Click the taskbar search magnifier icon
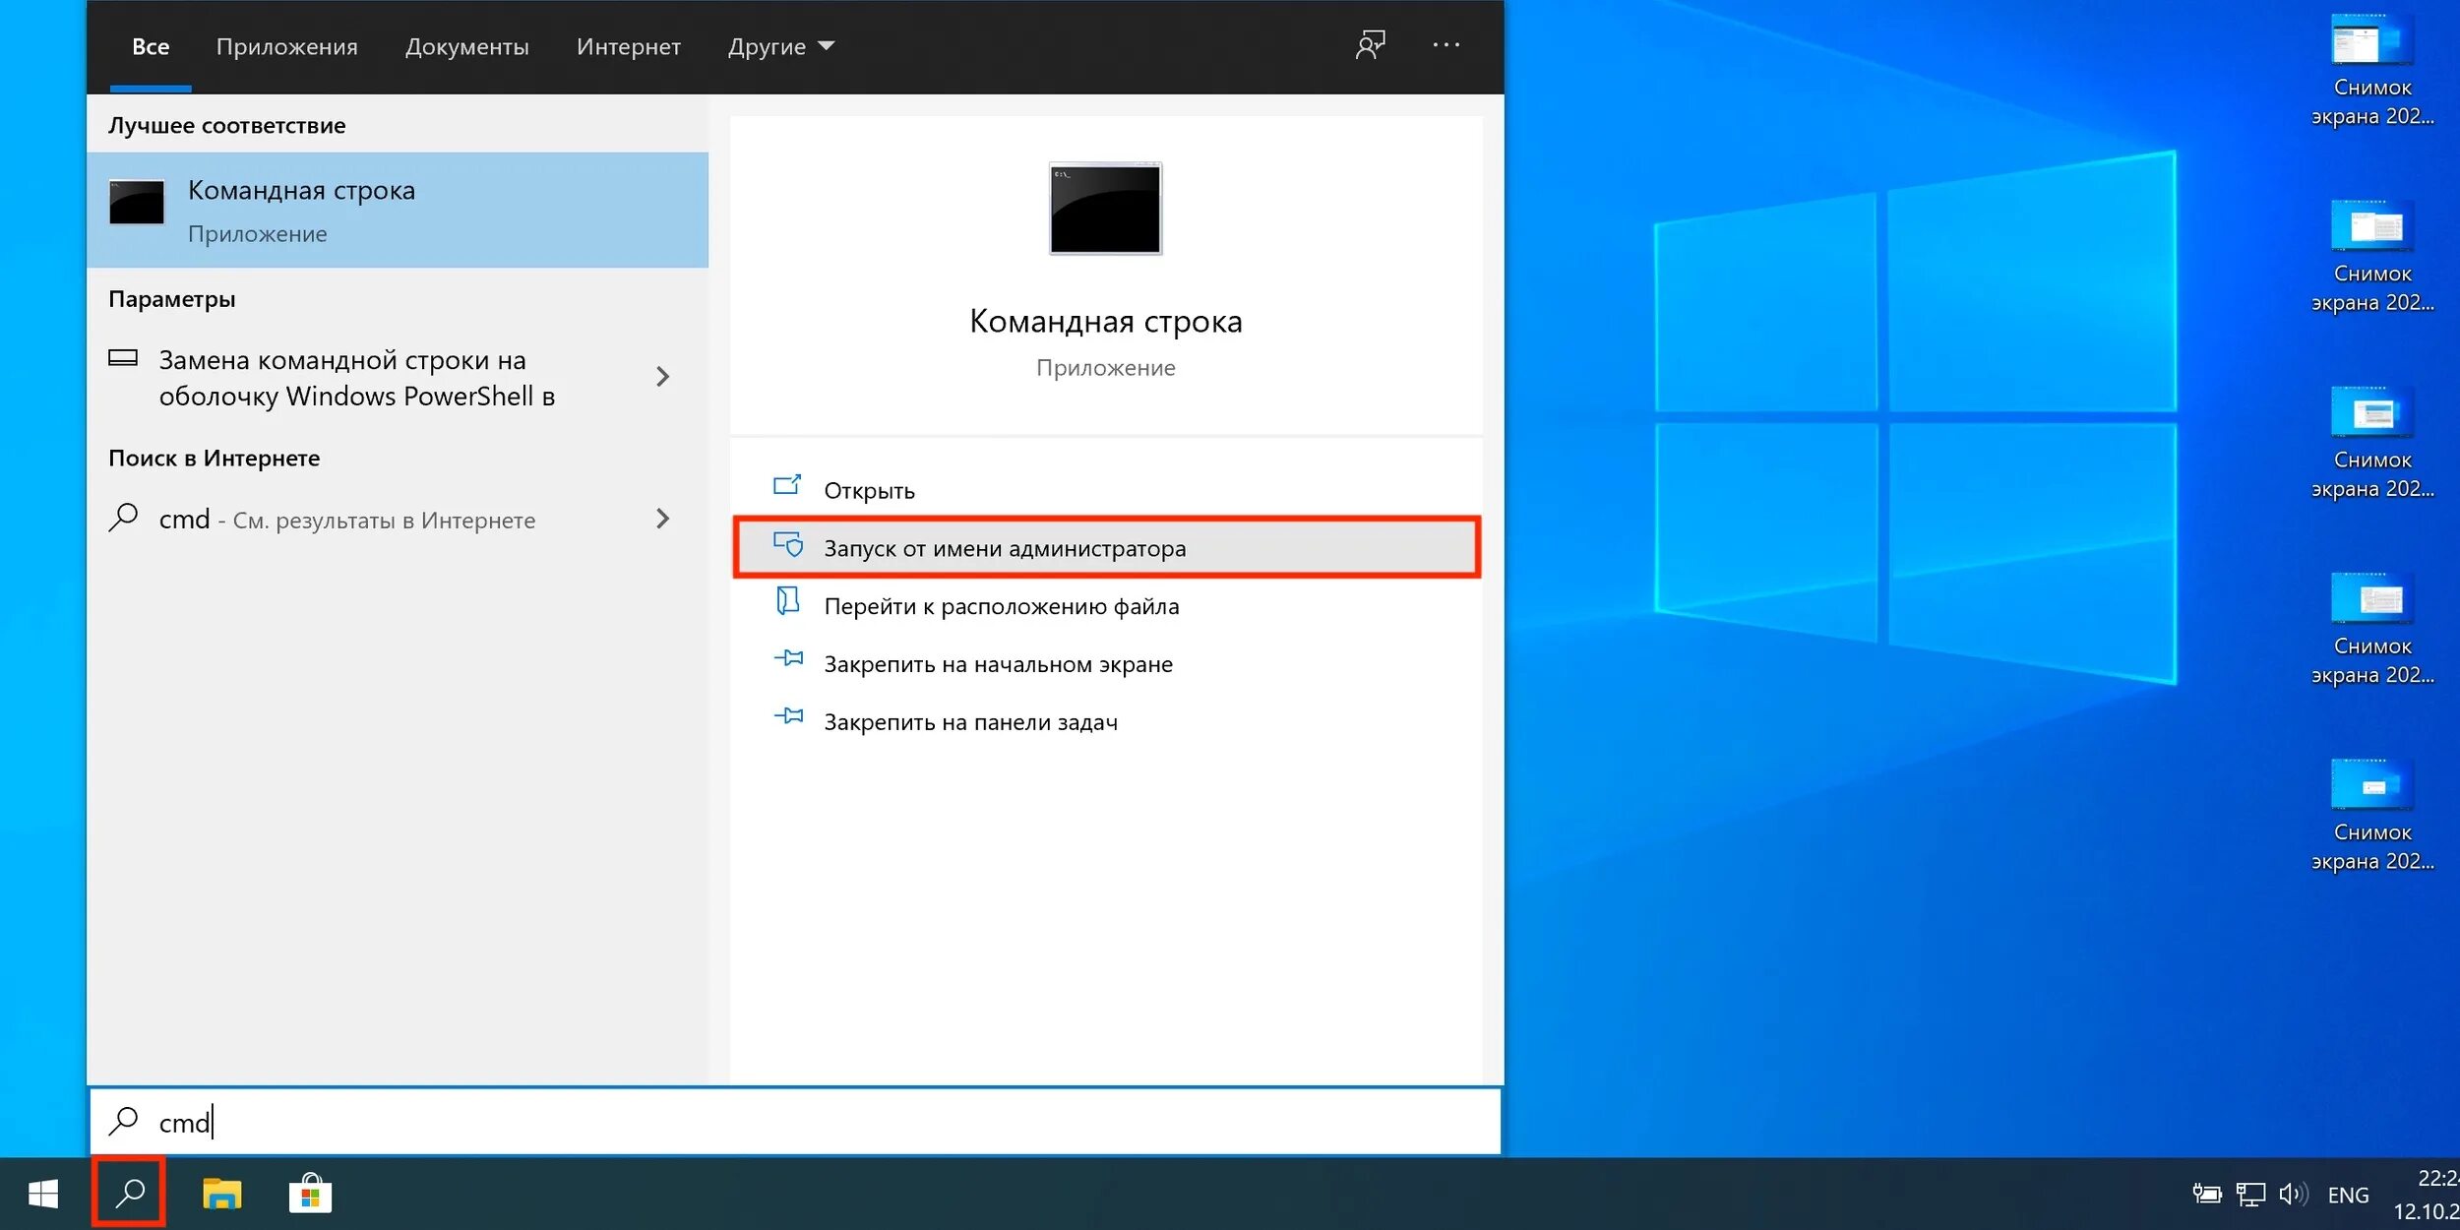2460x1230 pixels. coord(129,1194)
